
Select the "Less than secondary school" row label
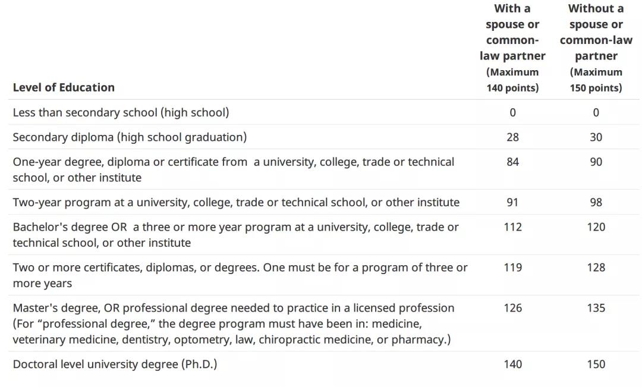[121, 112]
